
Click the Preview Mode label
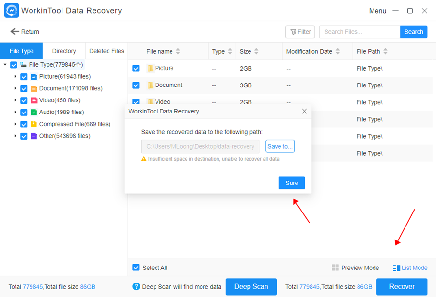pos(360,268)
